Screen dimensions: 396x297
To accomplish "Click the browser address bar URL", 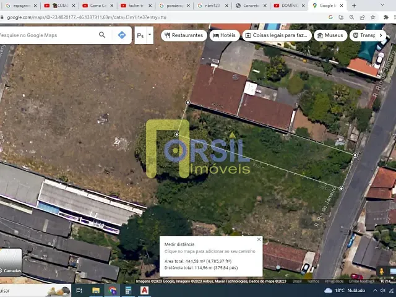I will 87,17.
